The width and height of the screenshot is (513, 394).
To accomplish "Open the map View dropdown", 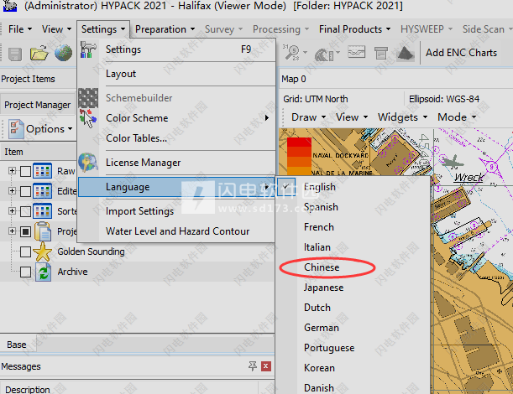I will pos(352,117).
